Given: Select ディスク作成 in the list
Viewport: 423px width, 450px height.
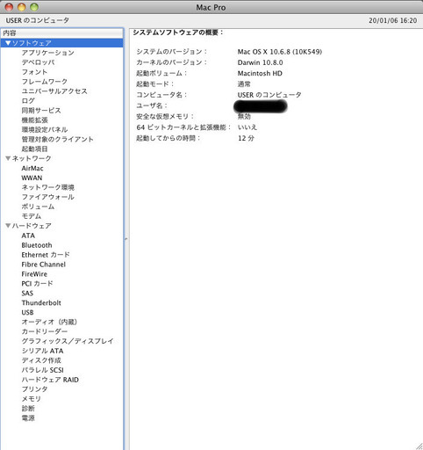Looking at the screenshot, I should pos(41,360).
